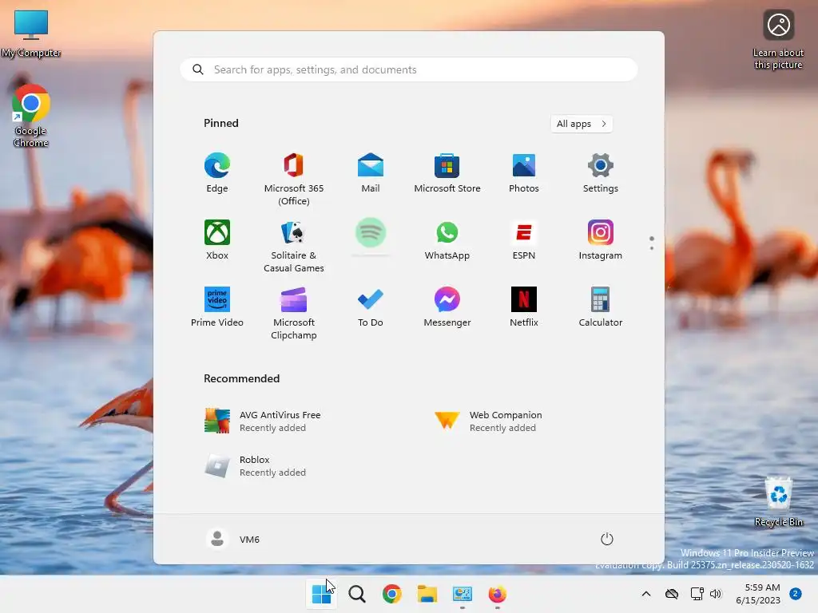
Task: Click the volume speaker tray icon
Action: 715,594
